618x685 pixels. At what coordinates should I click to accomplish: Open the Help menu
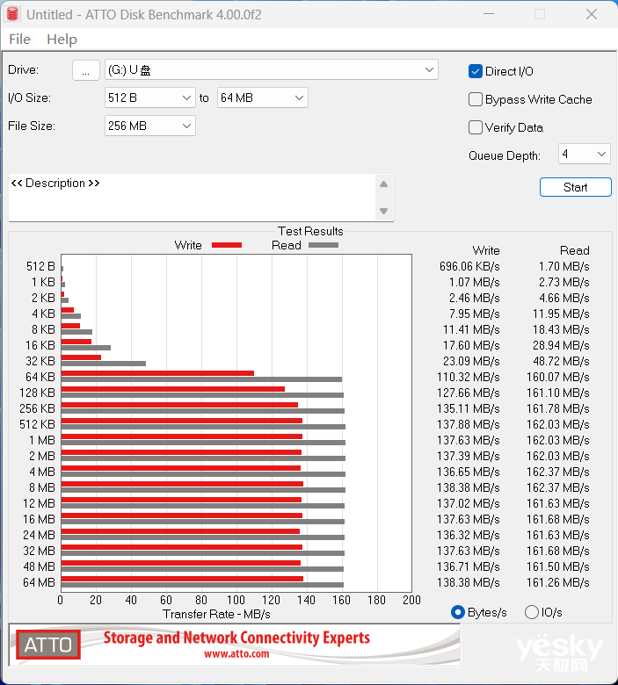click(62, 40)
